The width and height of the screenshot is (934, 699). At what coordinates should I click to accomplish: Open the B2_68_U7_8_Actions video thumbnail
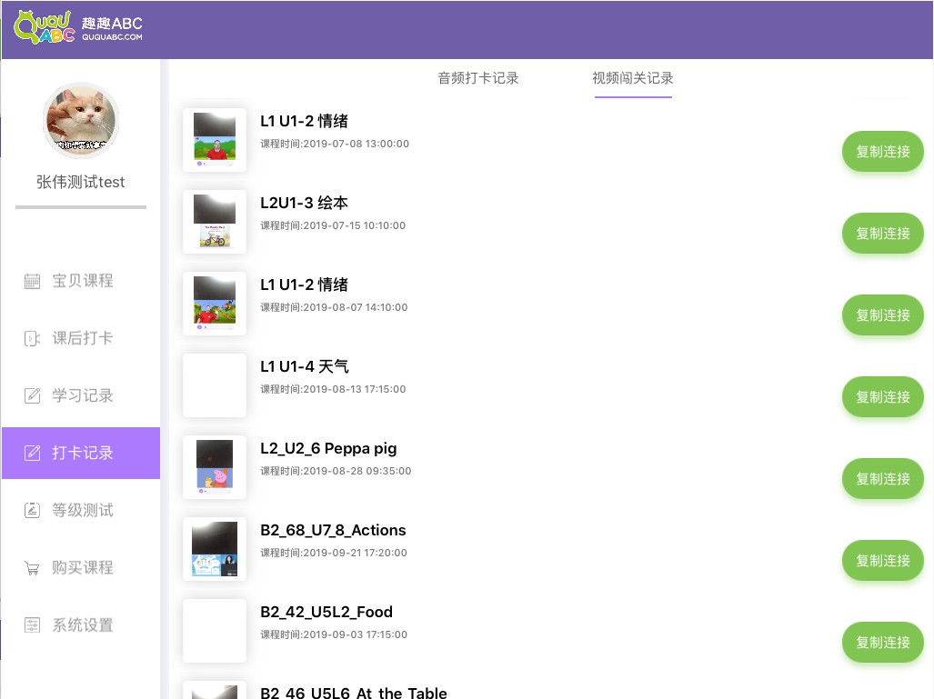click(x=215, y=549)
